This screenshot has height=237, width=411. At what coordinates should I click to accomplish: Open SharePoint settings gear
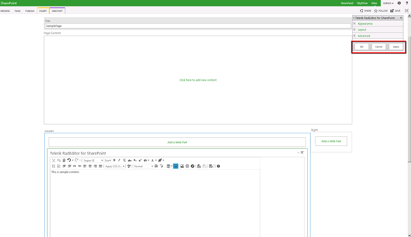coord(399,3)
